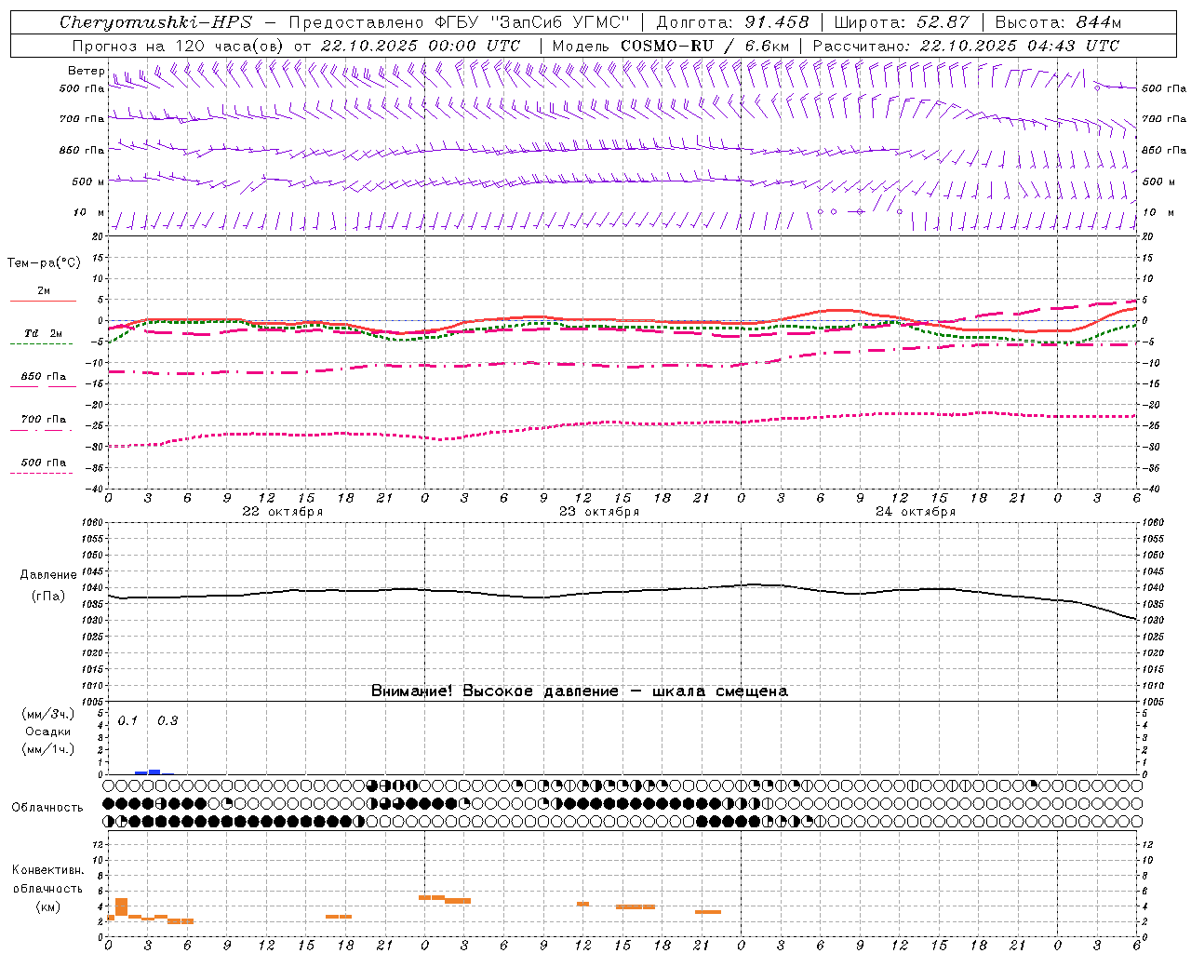Click the Конвективн. convective cloud label
The height and width of the screenshot is (953, 1191).
coord(48,871)
